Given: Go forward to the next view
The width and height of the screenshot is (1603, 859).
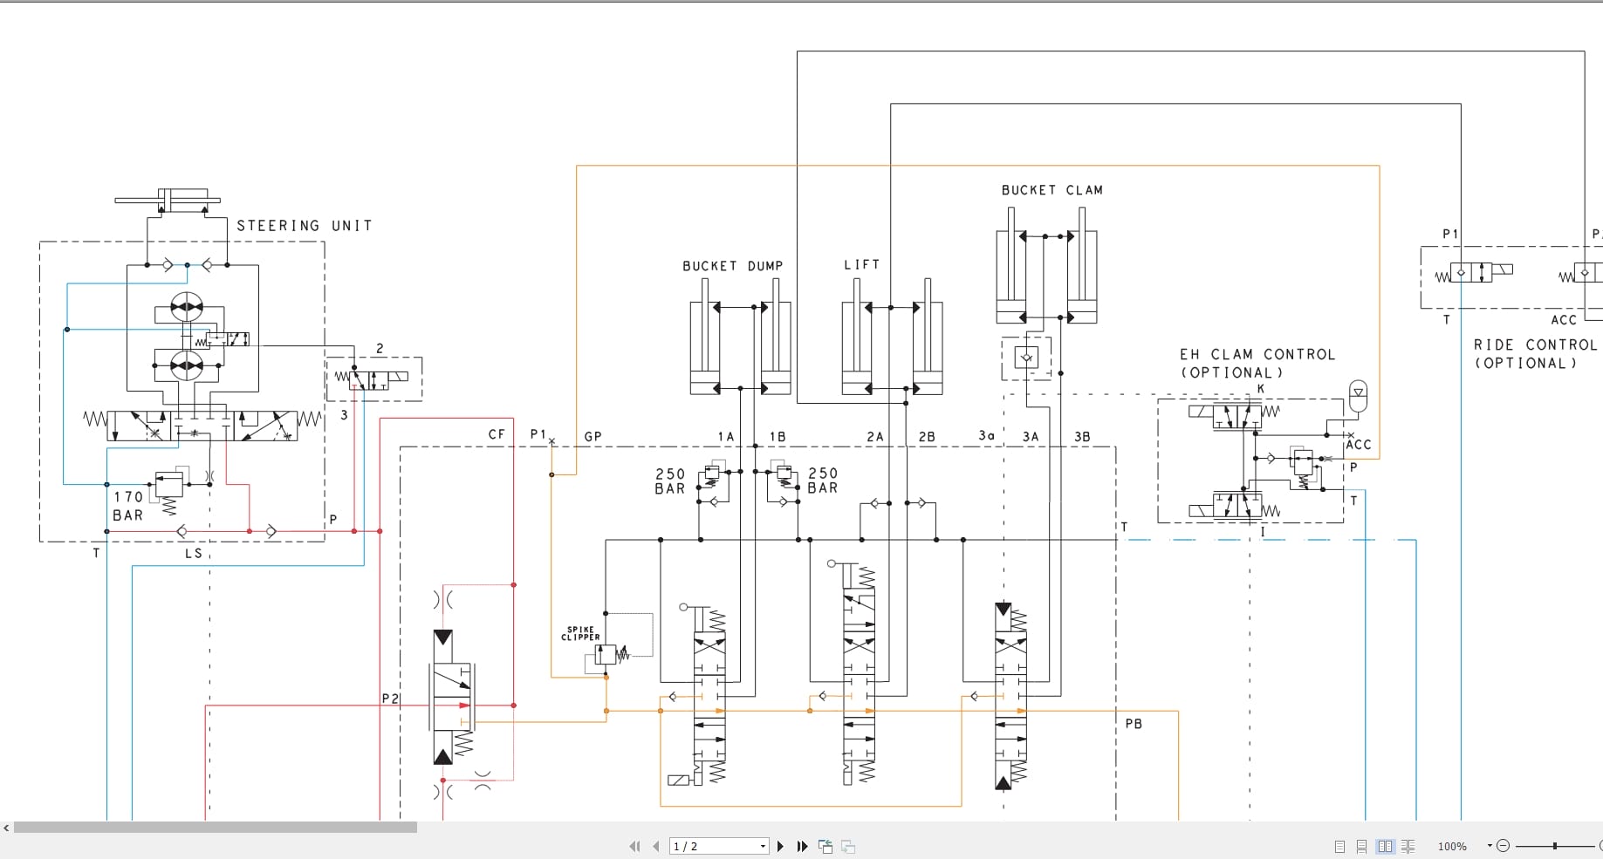Looking at the screenshot, I should point(847,846).
